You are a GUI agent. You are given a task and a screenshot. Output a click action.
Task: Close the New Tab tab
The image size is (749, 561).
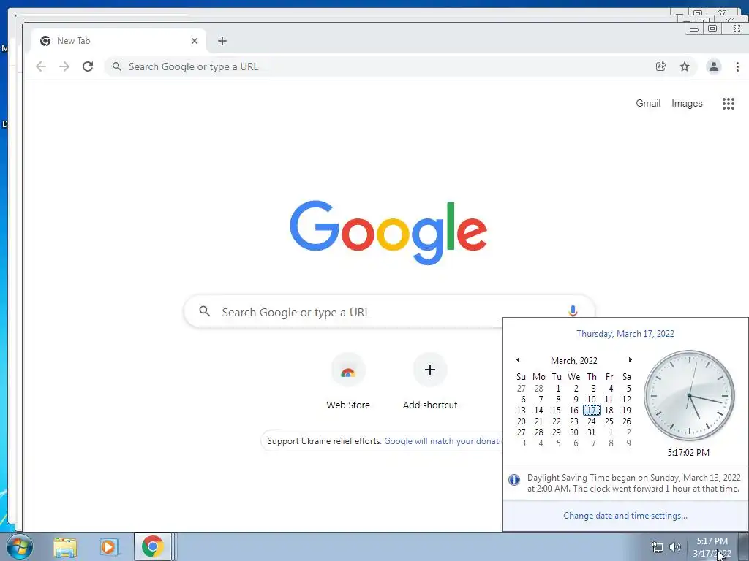point(195,41)
